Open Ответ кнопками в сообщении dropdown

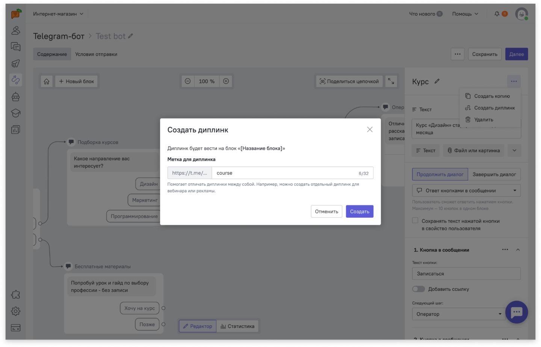pos(466,191)
